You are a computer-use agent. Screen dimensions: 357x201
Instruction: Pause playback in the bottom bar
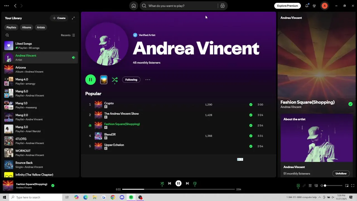coord(178,183)
